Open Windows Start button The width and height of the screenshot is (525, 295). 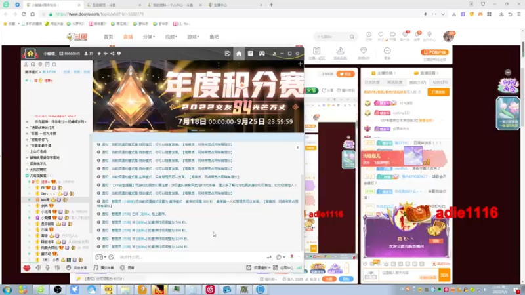tap(7, 289)
